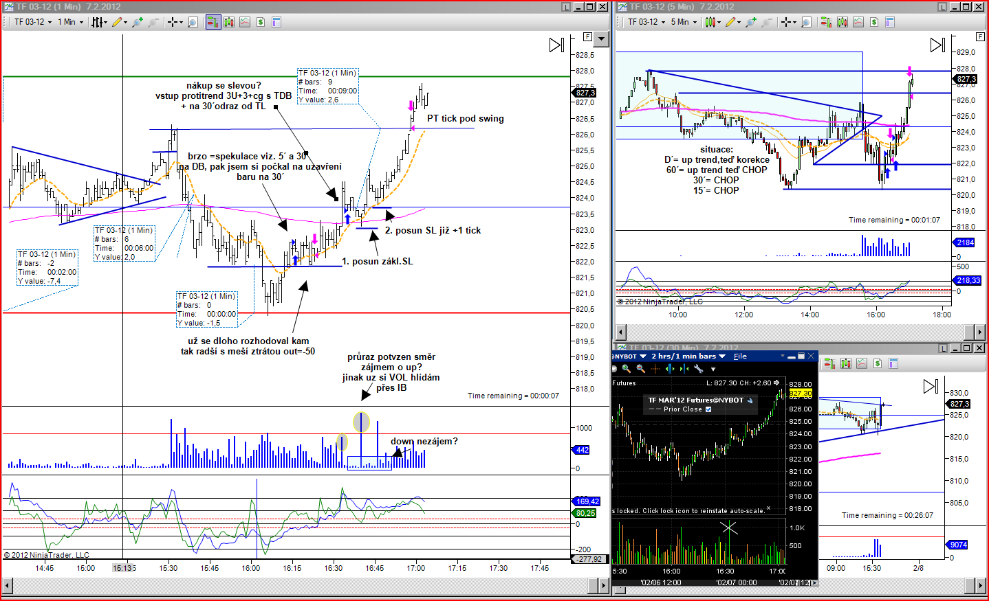Viewport: 989px width, 601px height.
Task: Select the draw pencil tool in 5 Min chart
Action: click(x=730, y=22)
